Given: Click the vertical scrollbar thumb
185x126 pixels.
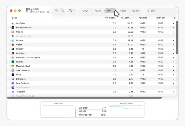Looking at the screenshot, I should click(x=177, y=37).
